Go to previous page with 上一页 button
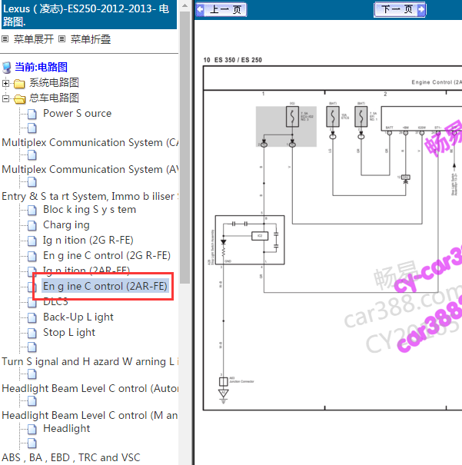The height and width of the screenshot is (465, 462). click(221, 9)
